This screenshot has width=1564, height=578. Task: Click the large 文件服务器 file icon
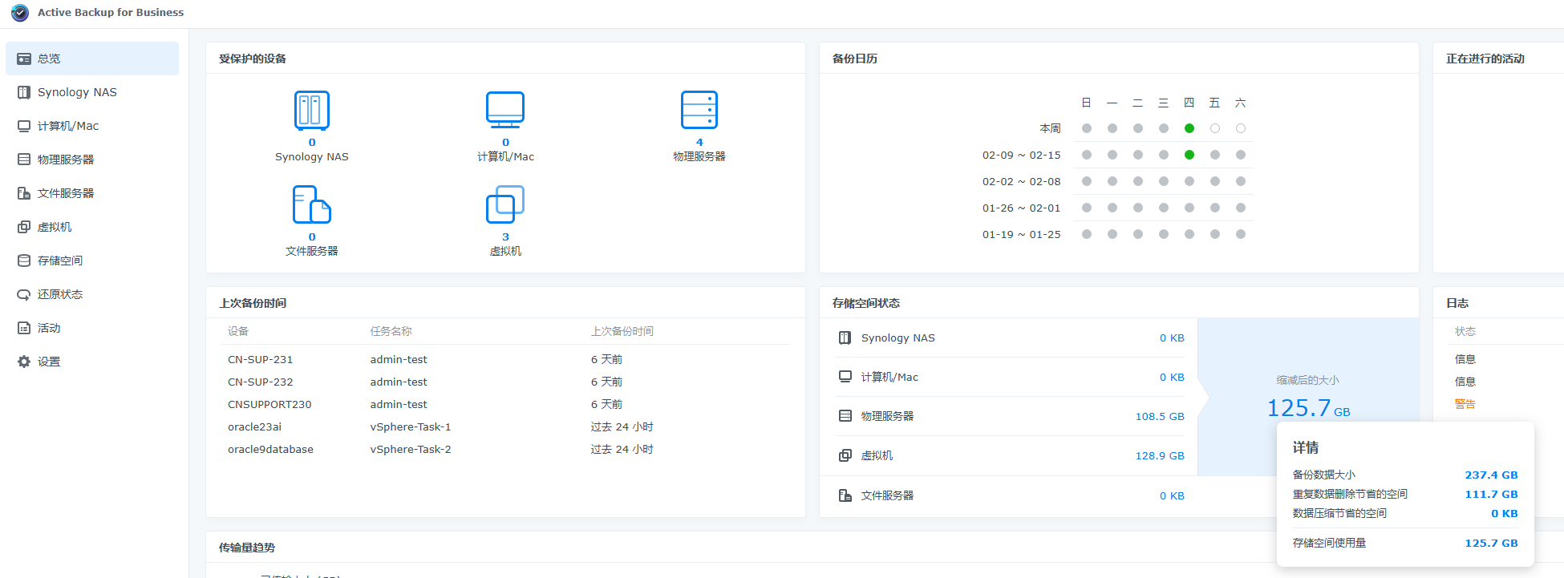coord(312,204)
